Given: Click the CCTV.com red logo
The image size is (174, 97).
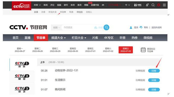Looking at the screenshot, I should [x=21, y=6].
